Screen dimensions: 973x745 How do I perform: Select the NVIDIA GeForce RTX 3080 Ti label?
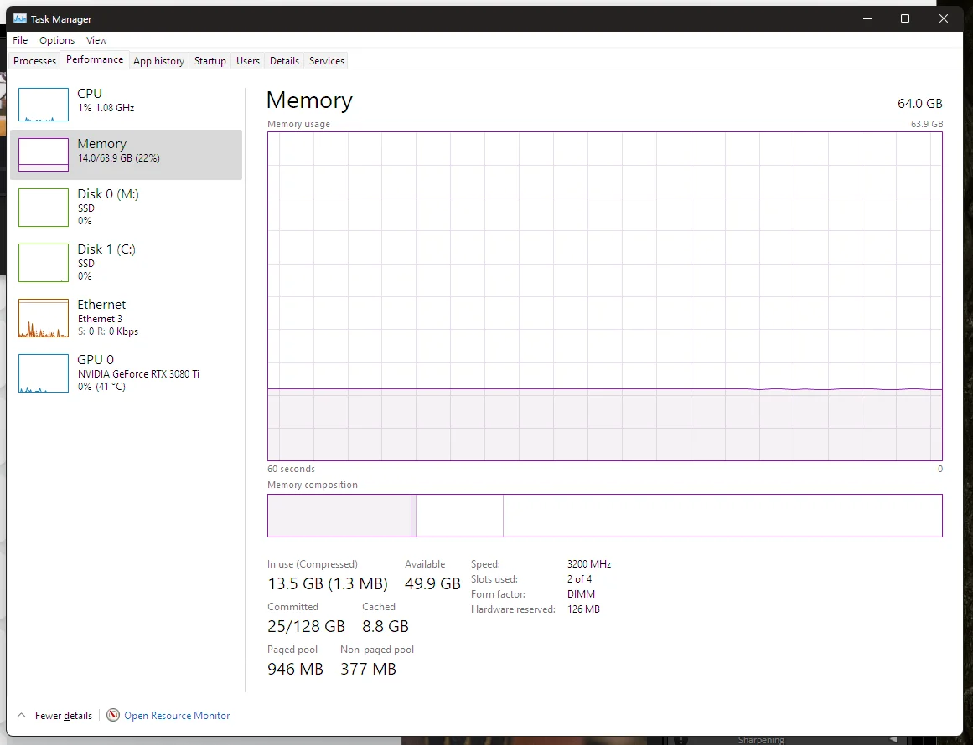point(138,373)
